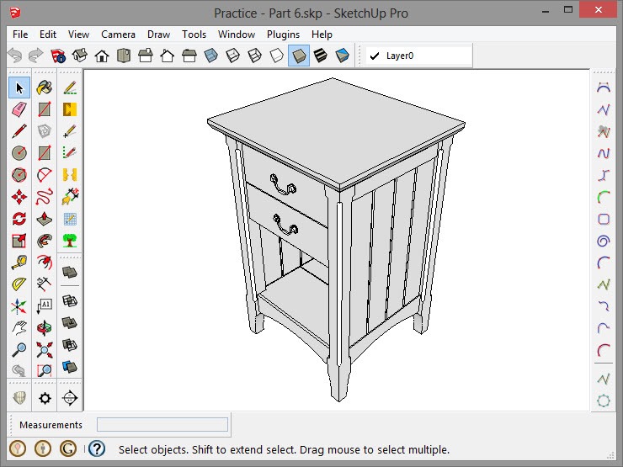This screenshot has width=623, height=467.
Task: Click the help question mark button
Action: pyautogui.click(x=97, y=449)
